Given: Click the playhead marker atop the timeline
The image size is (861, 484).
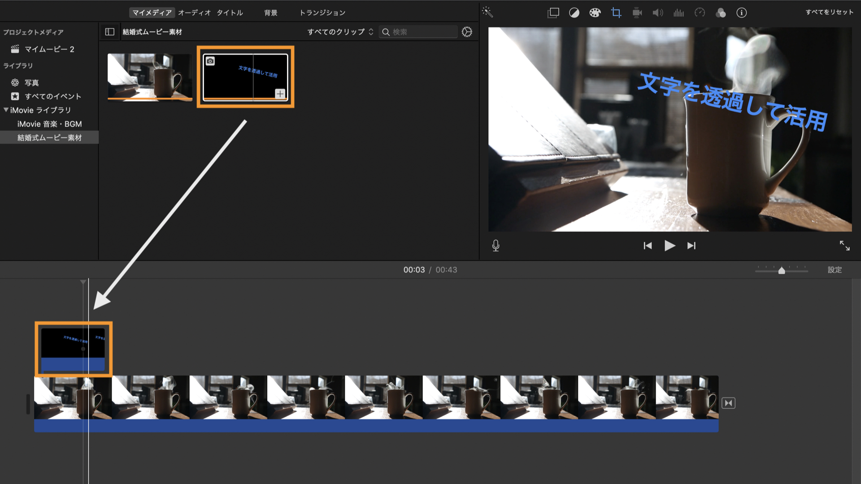Looking at the screenshot, I should click(83, 282).
